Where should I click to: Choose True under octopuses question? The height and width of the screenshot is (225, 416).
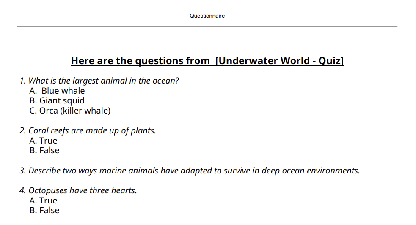43,201
